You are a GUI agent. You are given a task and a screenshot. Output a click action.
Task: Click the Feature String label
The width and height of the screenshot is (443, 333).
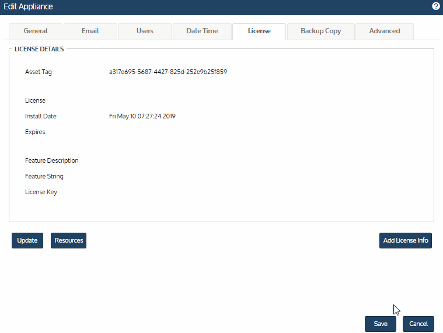click(x=44, y=176)
